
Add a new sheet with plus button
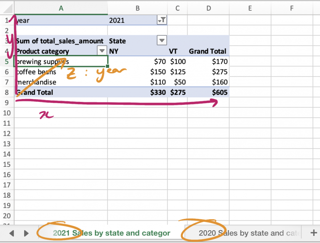(x=314, y=233)
